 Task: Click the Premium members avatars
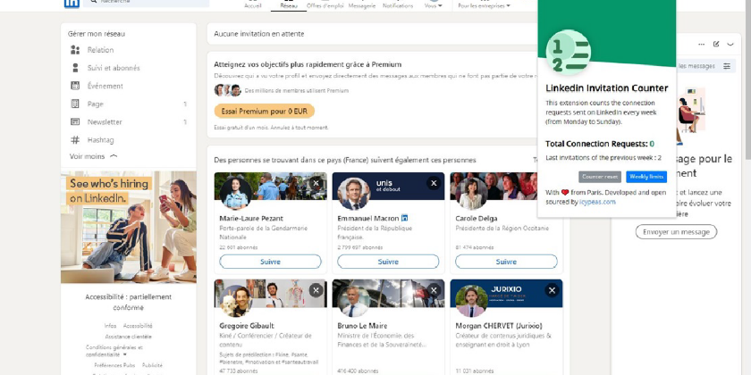tap(227, 90)
